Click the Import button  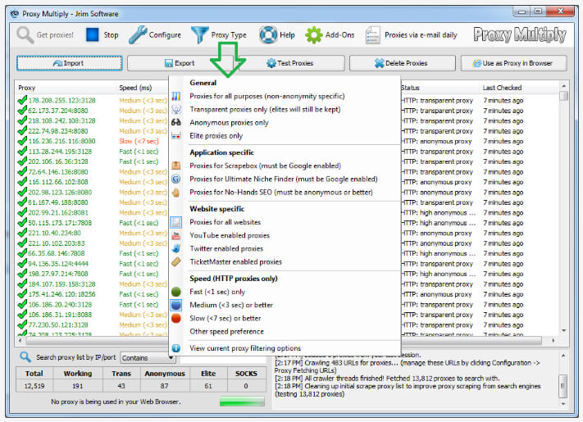[x=70, y=63]
